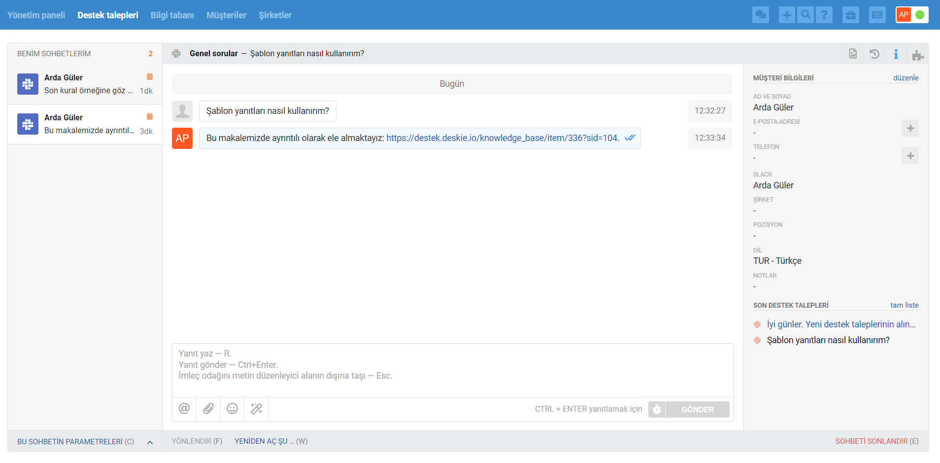The image size is (940, 463).
Task: Click the orange AP avatar in the chat
Action: point(182,138)
